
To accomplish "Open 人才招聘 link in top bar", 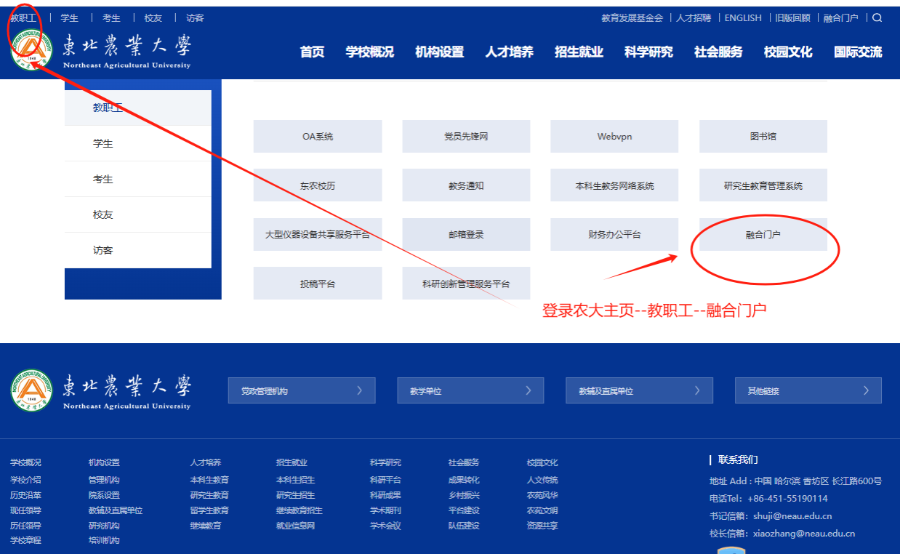I will pyautogui.click(x=694, y=18).
